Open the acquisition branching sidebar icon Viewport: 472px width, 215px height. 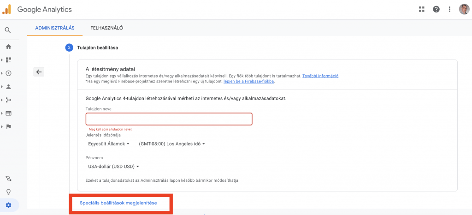point(8,100)
